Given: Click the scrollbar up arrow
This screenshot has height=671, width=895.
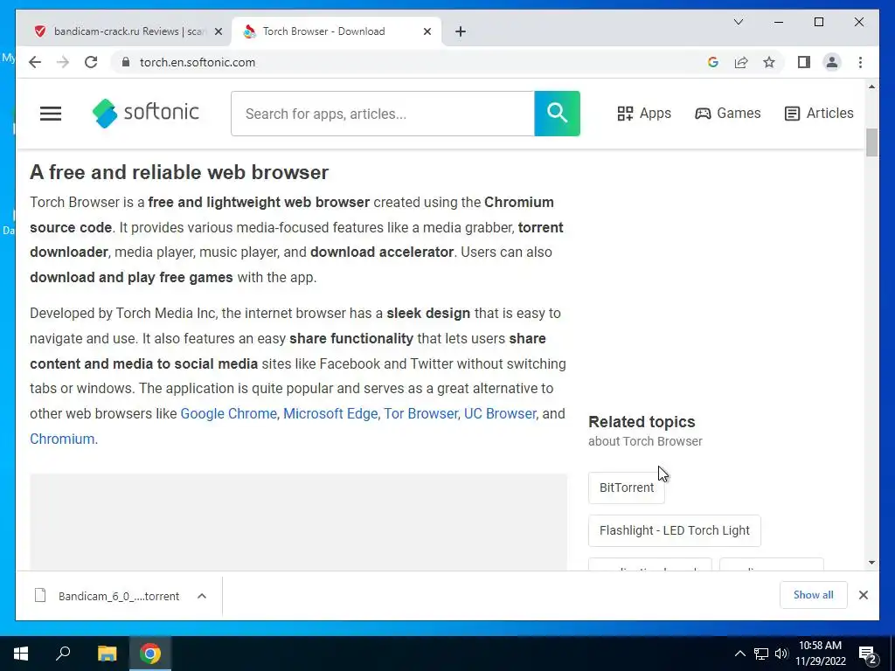Looking at the screenshot, I should click(871, 86).
